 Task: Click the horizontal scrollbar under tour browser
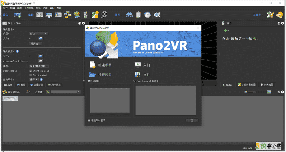coord(143,143)
